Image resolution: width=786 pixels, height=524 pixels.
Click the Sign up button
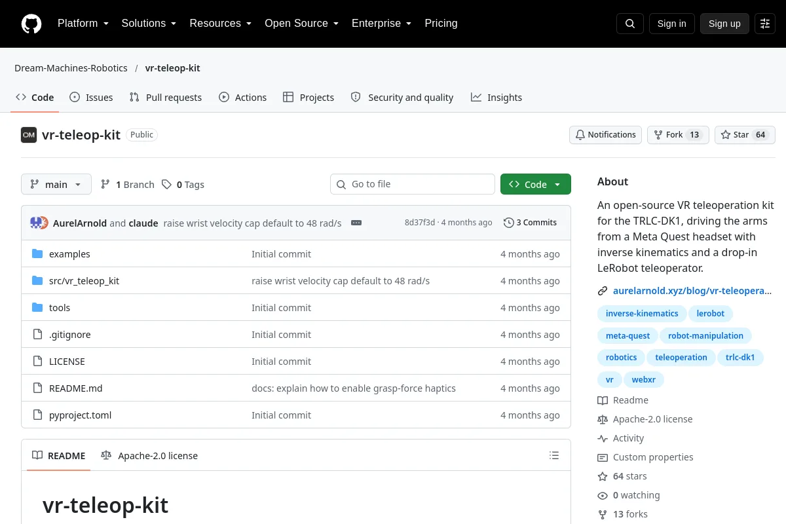[724, 24]
